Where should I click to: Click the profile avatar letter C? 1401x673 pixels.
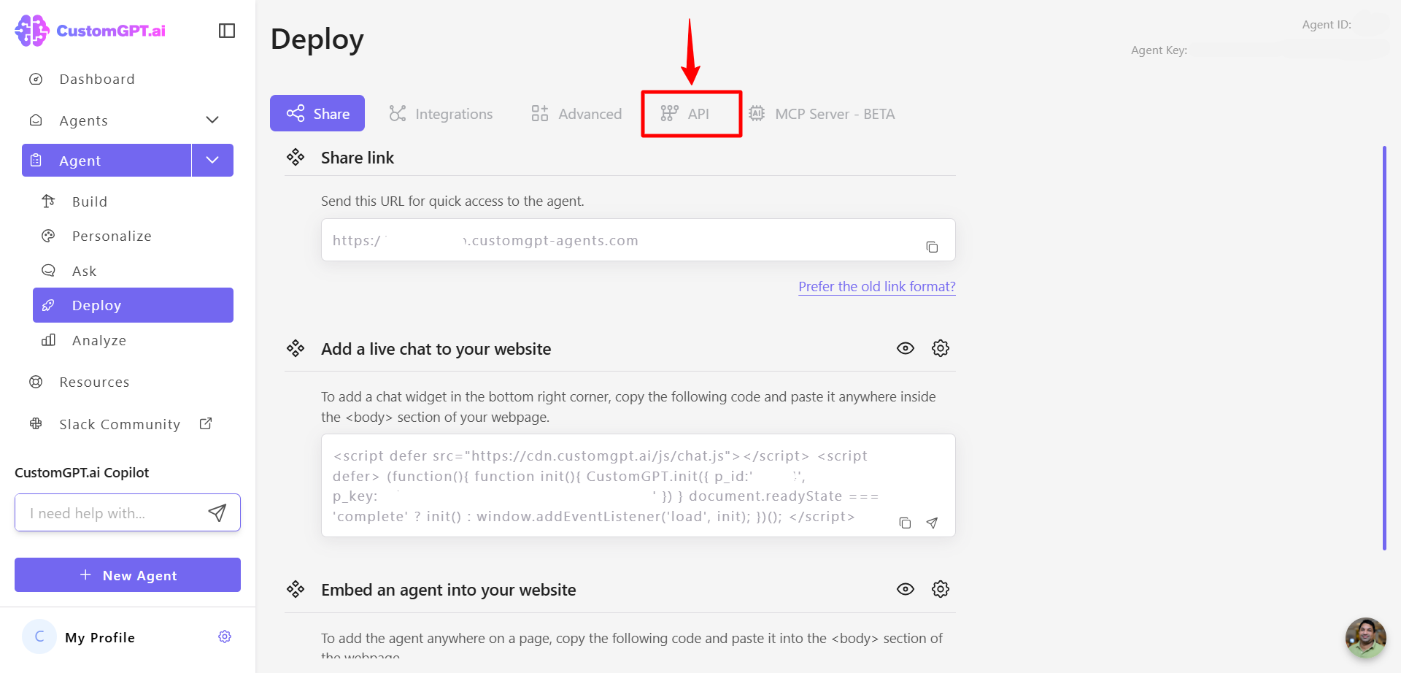coord(39,637)
